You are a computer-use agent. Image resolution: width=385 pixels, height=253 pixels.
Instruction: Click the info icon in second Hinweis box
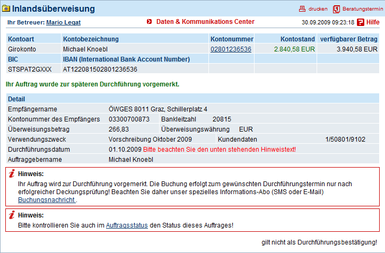tap(12, 215)
